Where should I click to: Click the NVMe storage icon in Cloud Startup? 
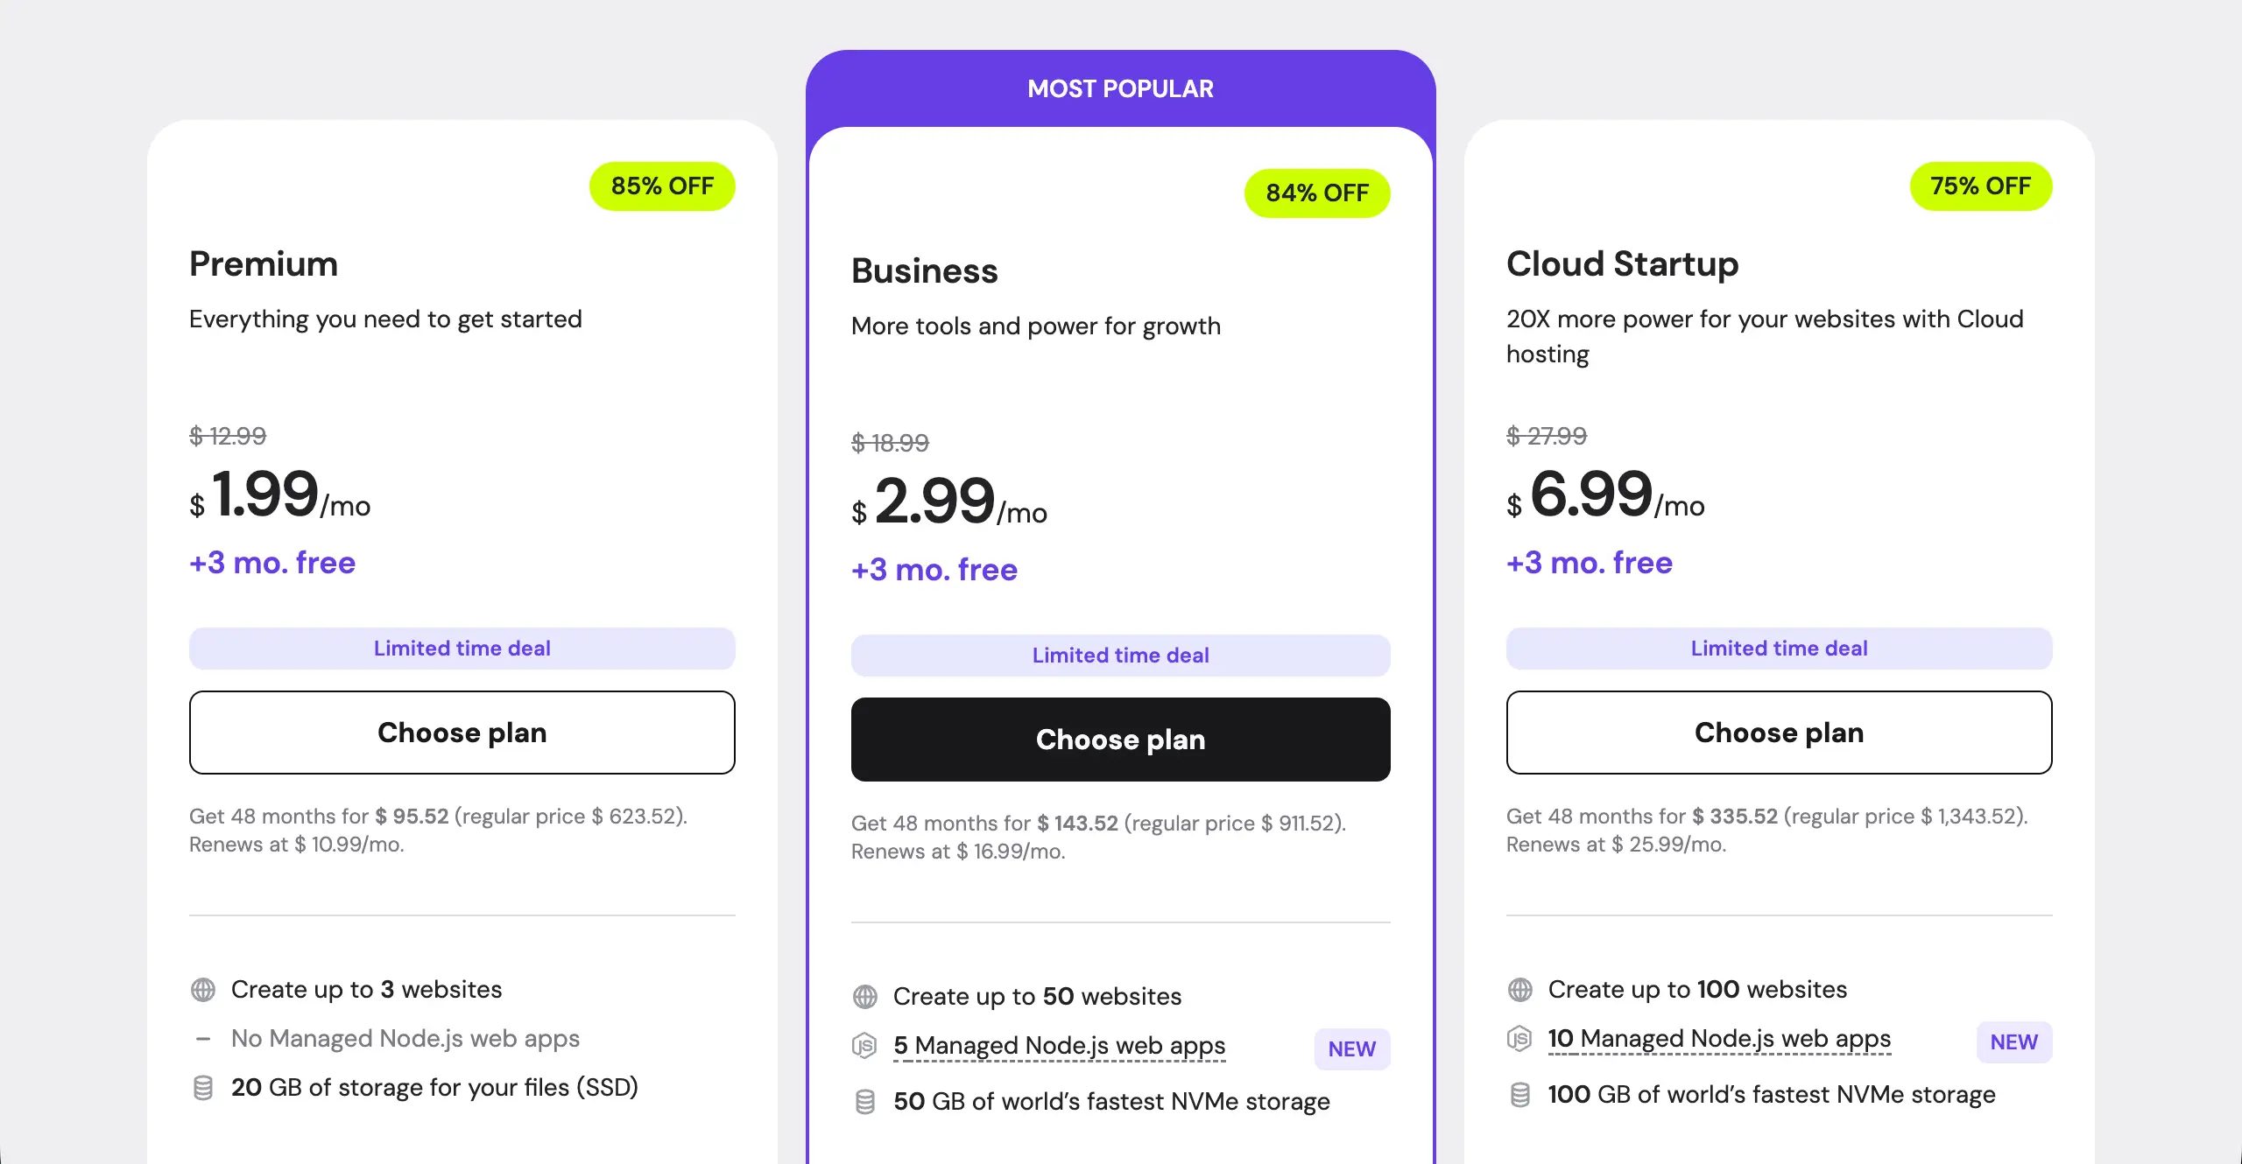[1522, 1095]
